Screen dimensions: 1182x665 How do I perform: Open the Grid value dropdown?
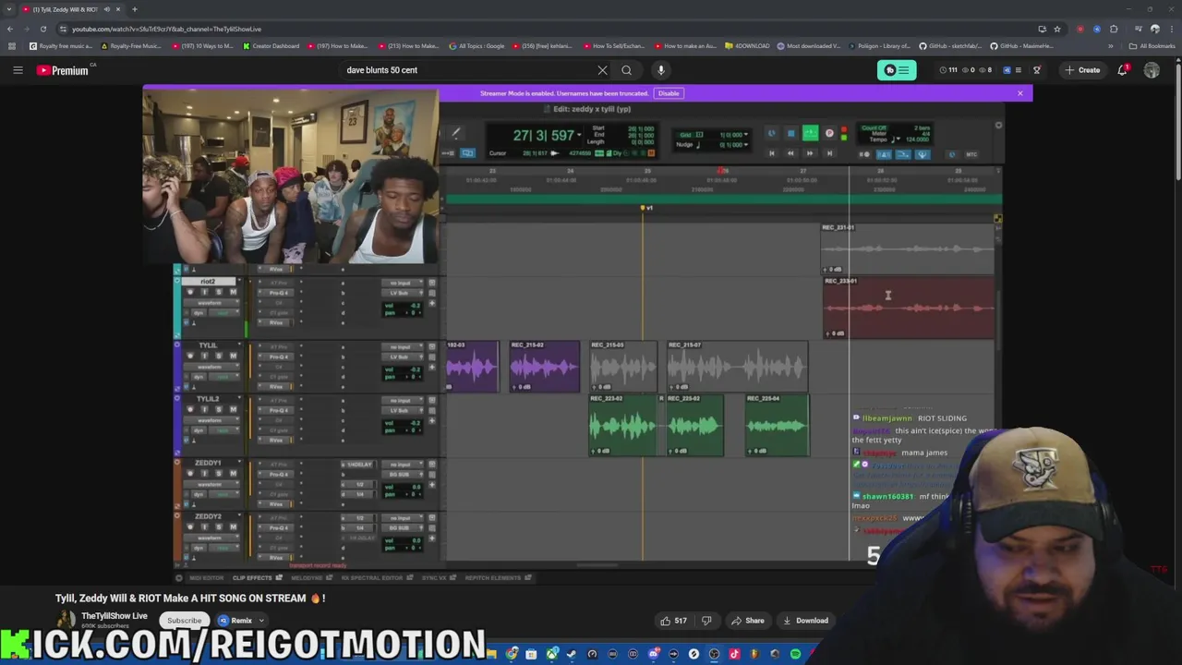tap(746, 135)
